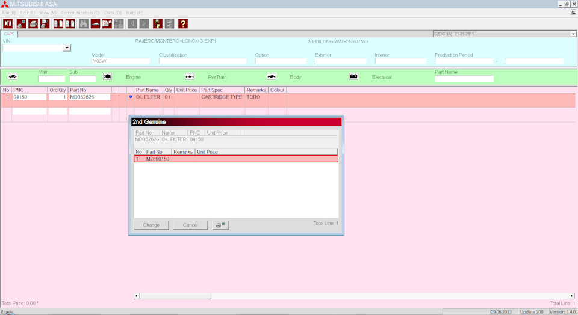Viewport: 578px width, 315px height.
Task: Click the horizontal scrollbar thumb at the bottom
Action: click(x=175, y=296)
